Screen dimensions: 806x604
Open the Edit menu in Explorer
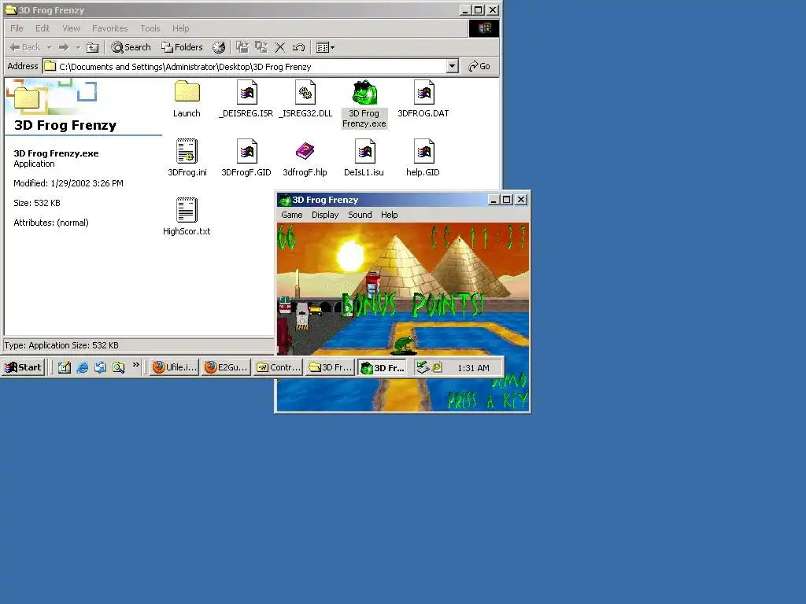(43, 28)
